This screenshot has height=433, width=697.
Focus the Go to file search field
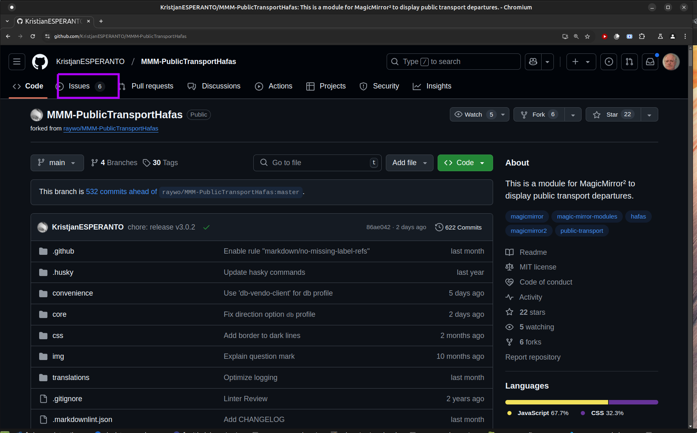click(x=317, y=163)
